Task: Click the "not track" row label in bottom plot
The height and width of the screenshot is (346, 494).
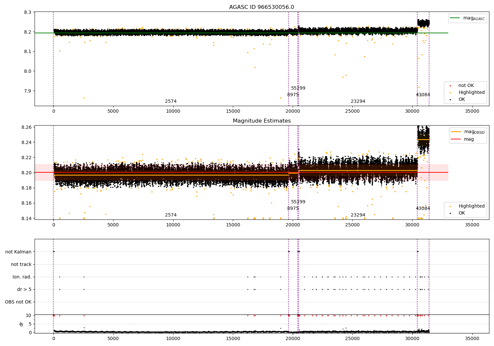Action: (21, 264)
